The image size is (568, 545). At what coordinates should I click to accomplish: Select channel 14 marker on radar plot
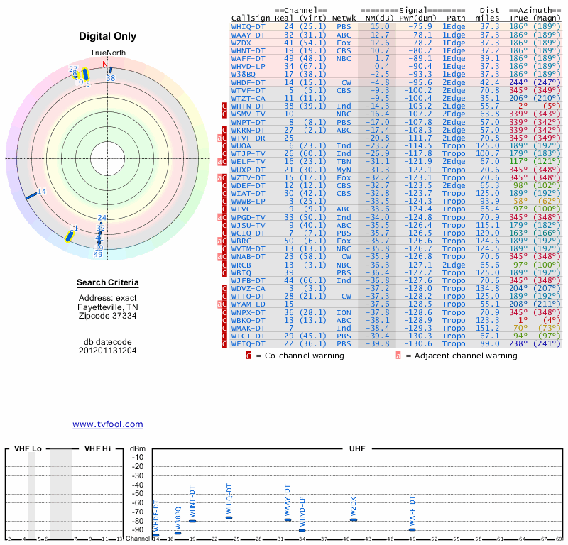coord(31,195)
